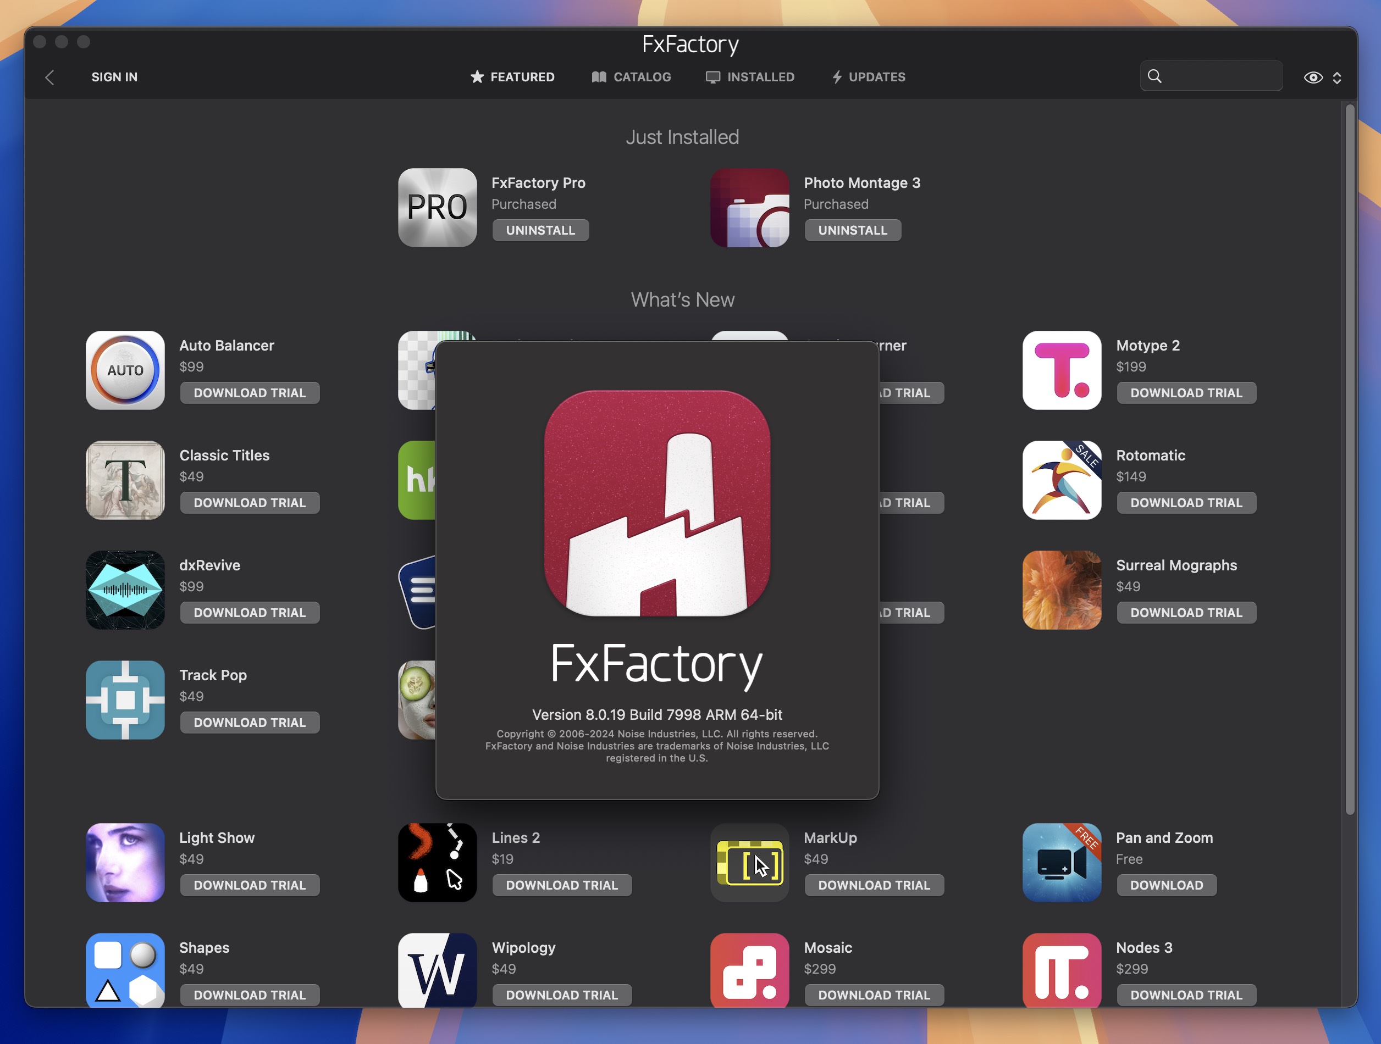Click the MarkUp app icon
Screen dimensions: 1381x1044
[x=749, y=863]
